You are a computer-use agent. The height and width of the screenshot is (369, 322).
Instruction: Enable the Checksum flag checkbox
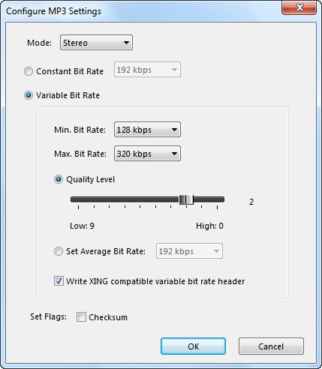point(81,317)
